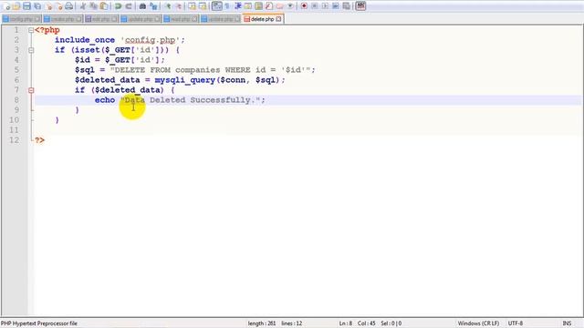Click the Save All toolbar icon

[37, 6]
